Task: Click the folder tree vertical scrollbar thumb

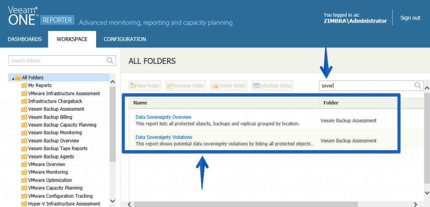Action: coord(113,124)
